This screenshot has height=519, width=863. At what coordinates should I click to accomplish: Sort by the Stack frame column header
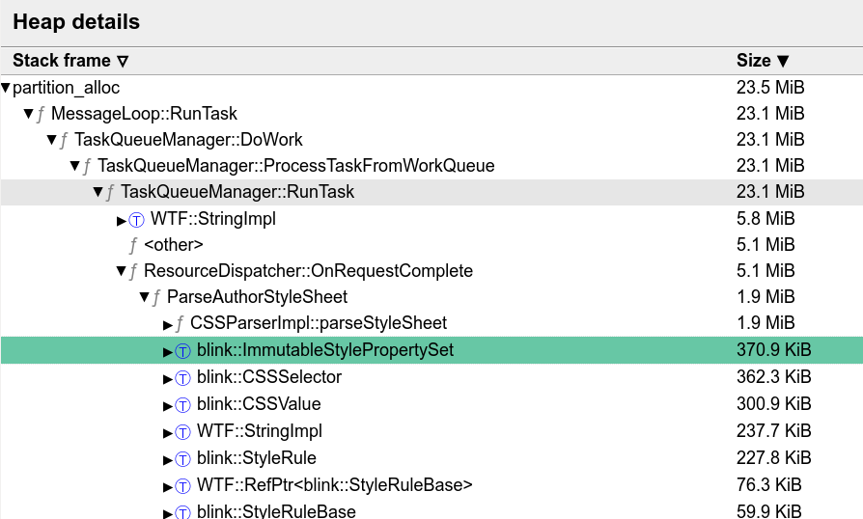tap(70, 61)
